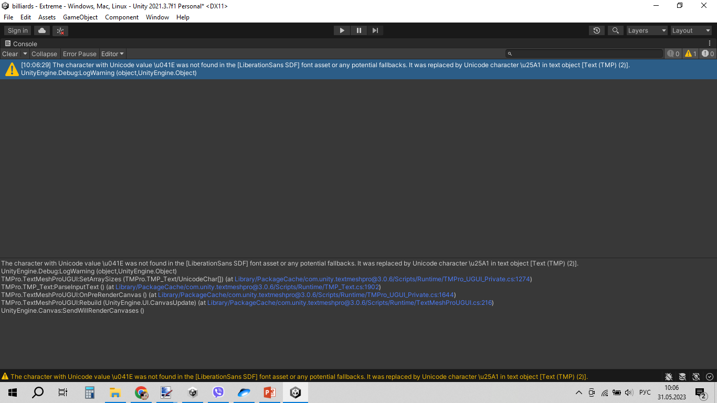The image size is (717, 403).
Task: Open the Unity global search magnifier
Action: tap(616, 30)
